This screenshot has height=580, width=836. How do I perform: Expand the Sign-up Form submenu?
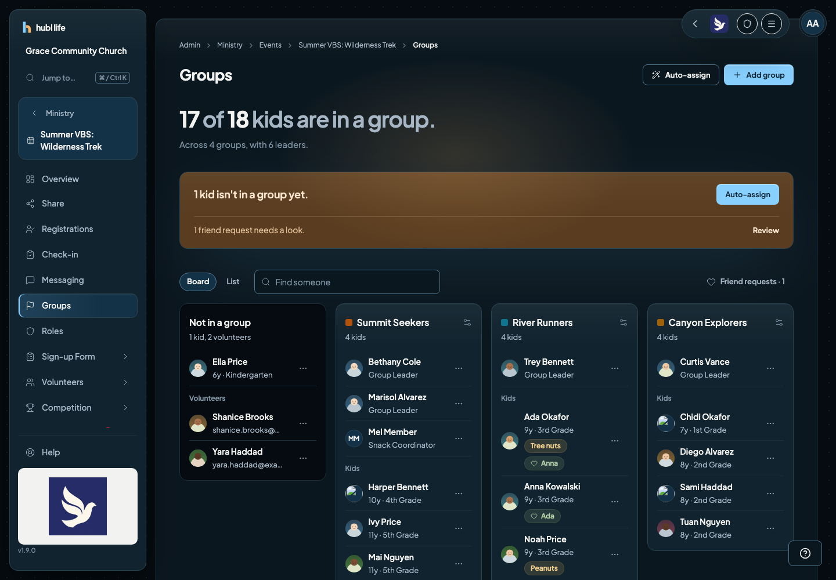[x=125, y=357]
